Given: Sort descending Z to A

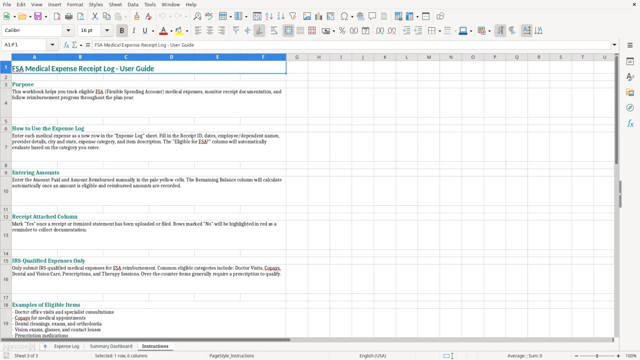Looking at the screenshot, I should tap(281, 17).
